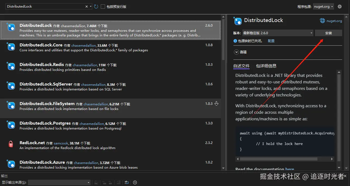
Task: Click the README scrollbar up arrow
Action: pos(339,72)
